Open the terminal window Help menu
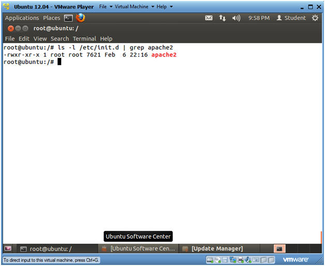The height and width of the screenshot is (266, 325). (x=106, y=39)
